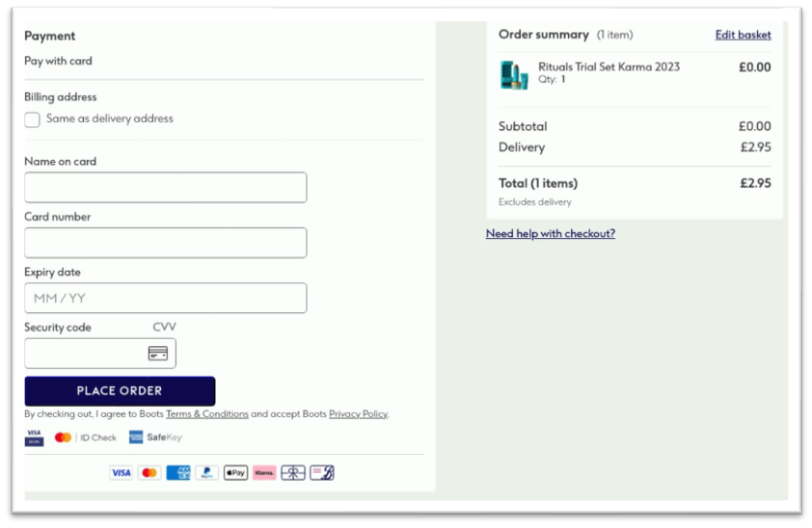Click the Security code input box

(x=100, y=354)
